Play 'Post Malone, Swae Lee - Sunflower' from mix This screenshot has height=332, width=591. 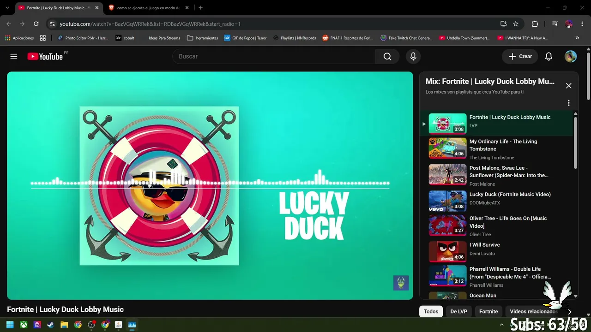coord(497,176)
